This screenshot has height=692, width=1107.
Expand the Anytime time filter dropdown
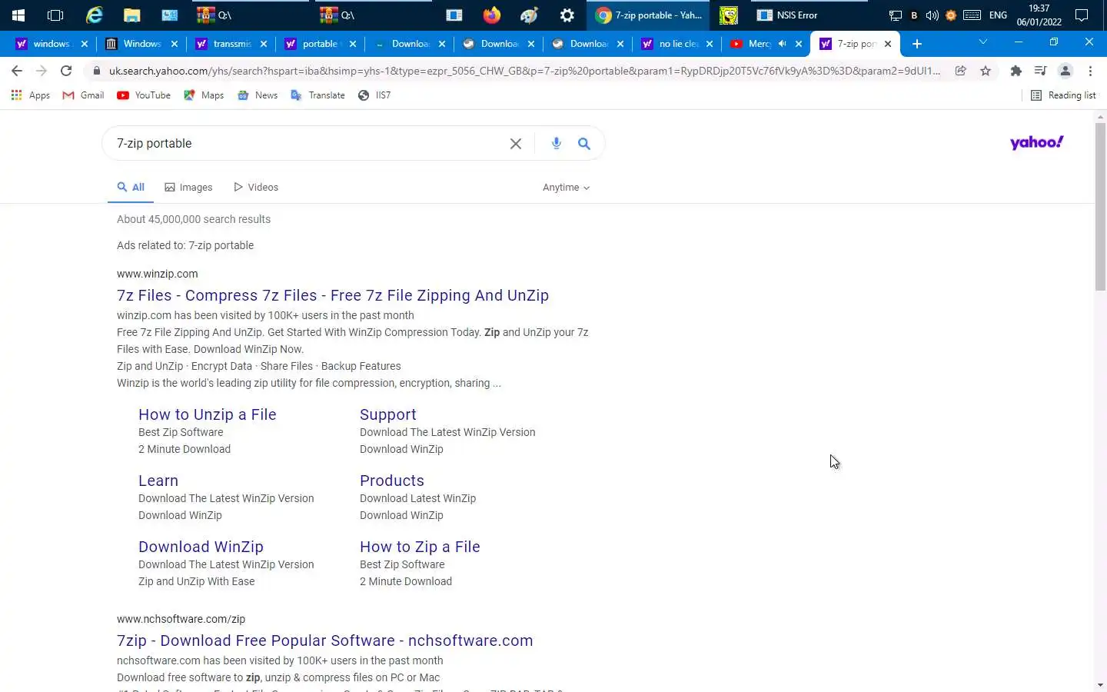[x=566, y=188]
